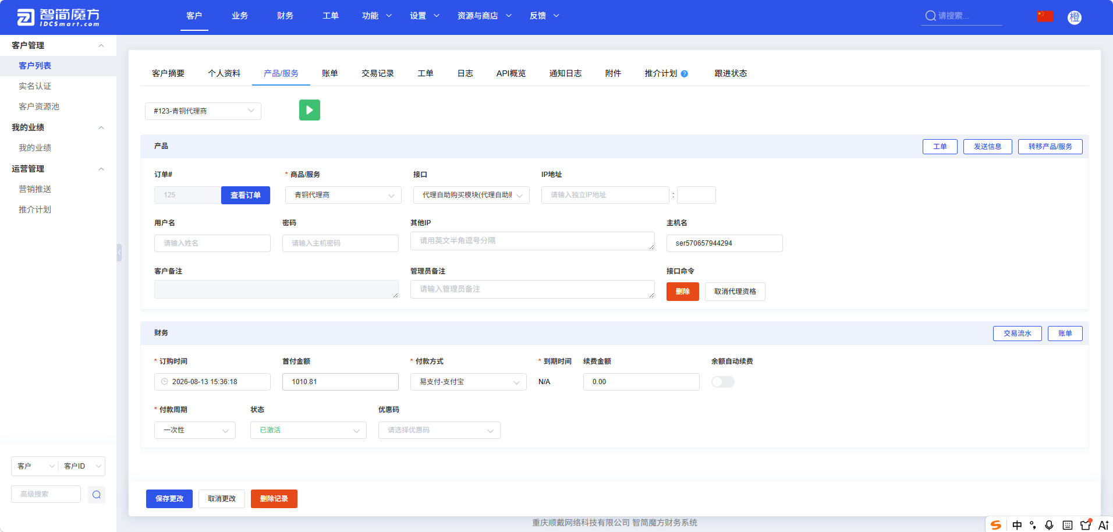The image size is (1113, 532).
Task: Click the 取消代理资格 button
Action: pos(735,292)
